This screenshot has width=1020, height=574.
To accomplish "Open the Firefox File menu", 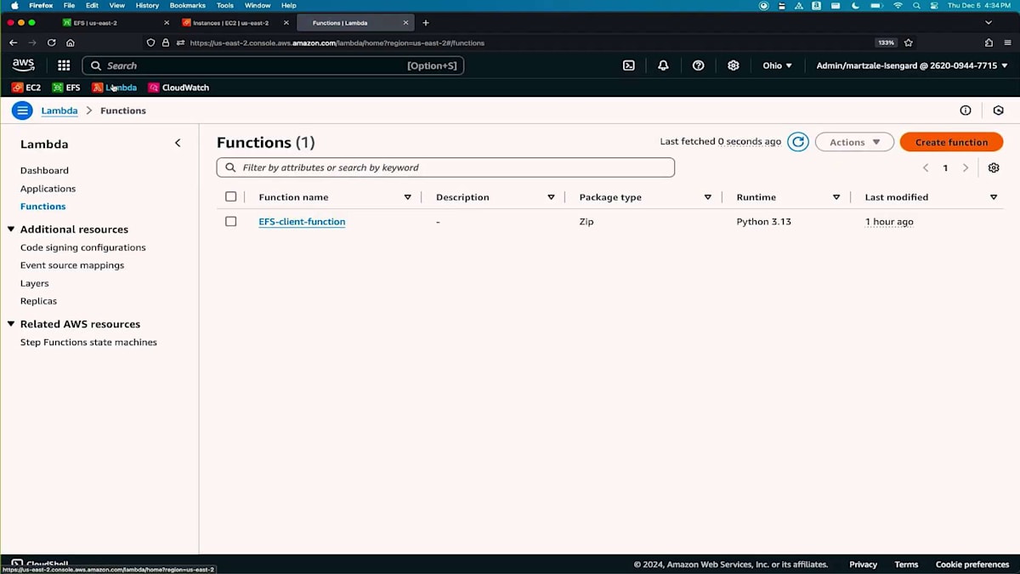I will pos(69,5).
